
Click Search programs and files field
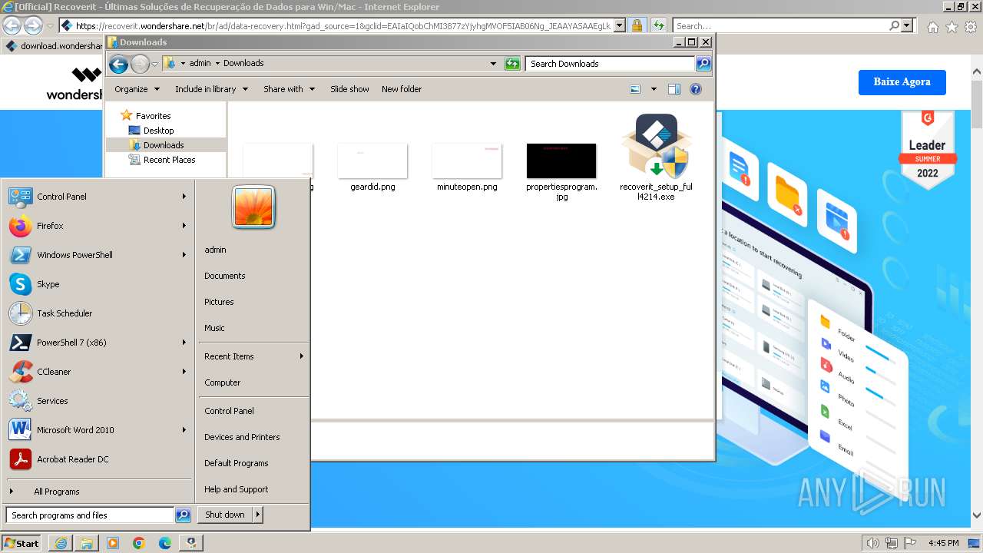[90, 515]
